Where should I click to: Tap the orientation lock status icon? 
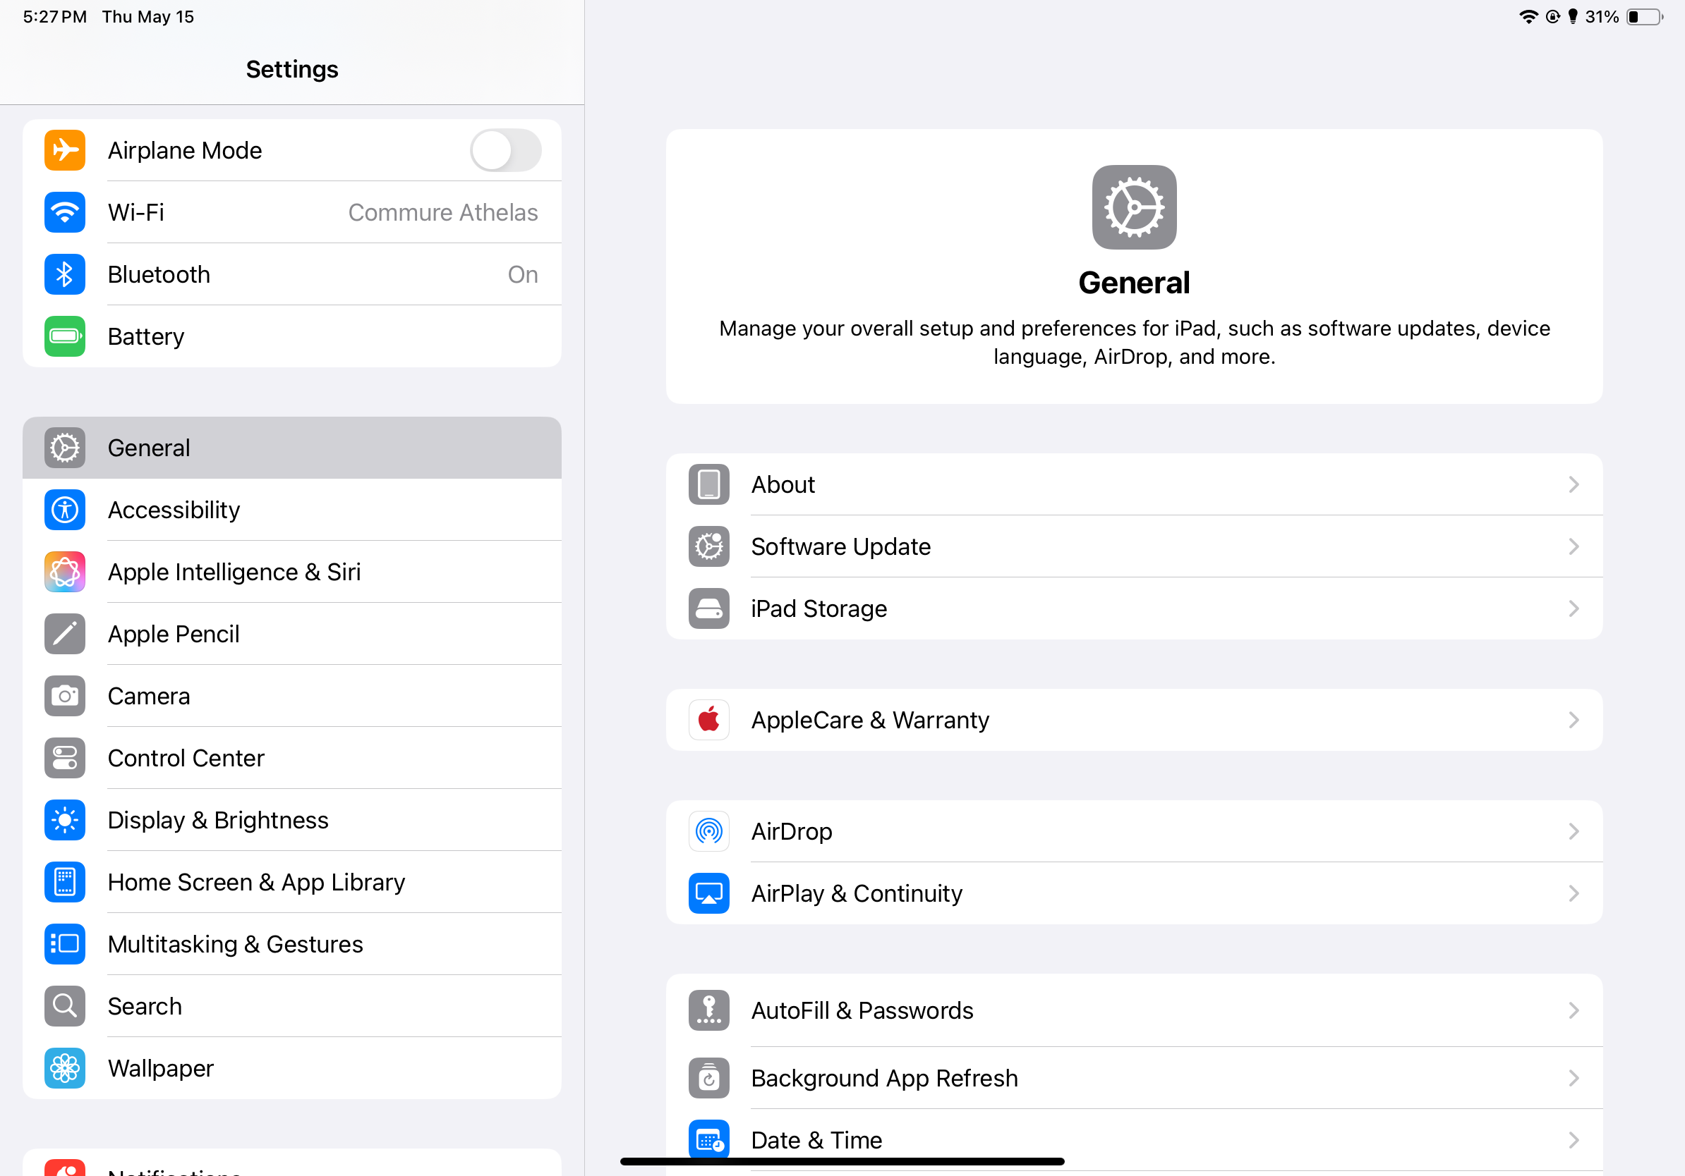(x=1553, y=17)
